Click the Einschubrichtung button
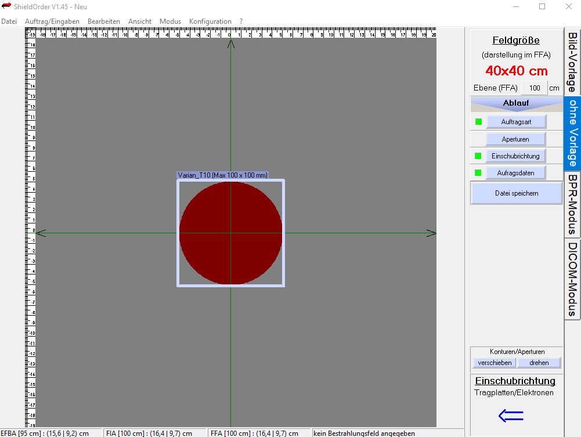581x437 pixels. [515, 156]
